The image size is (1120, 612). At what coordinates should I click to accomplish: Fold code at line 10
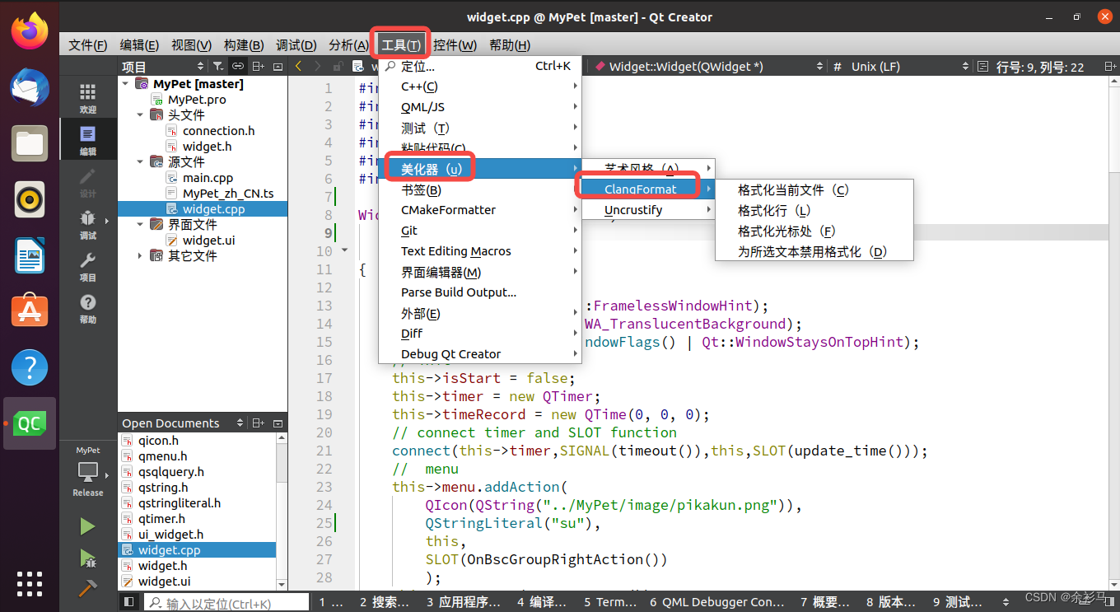click(345, 251)
